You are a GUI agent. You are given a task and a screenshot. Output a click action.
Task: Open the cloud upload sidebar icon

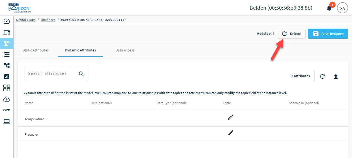coord(7,99)
